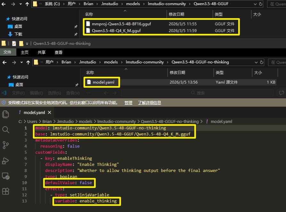The image size is (286, 212).
Task: Click the up-folder arrow in lower Explorer window
Action: pyautogui.click(x=28, y=62)
